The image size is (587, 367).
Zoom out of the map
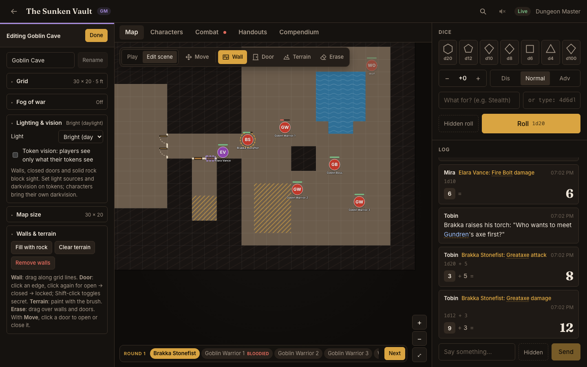click(419, 339)
